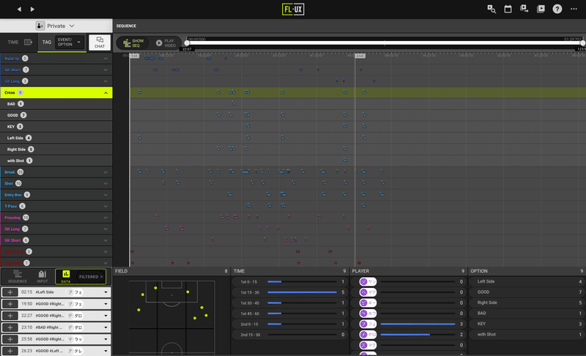Expand the Build Up row
The image size is (586, 356).
[105, 59]
